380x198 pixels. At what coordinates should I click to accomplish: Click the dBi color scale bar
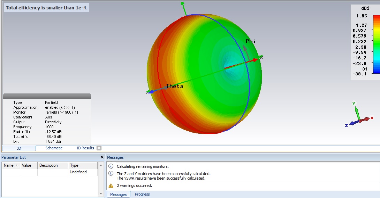(376, 44)
